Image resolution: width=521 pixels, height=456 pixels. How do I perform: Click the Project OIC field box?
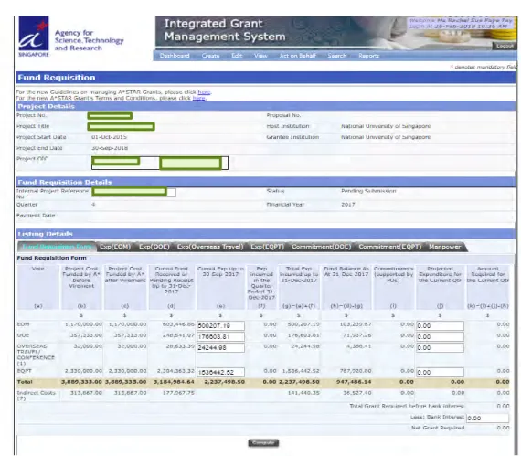pyautogui.click(x=160, y=163)
